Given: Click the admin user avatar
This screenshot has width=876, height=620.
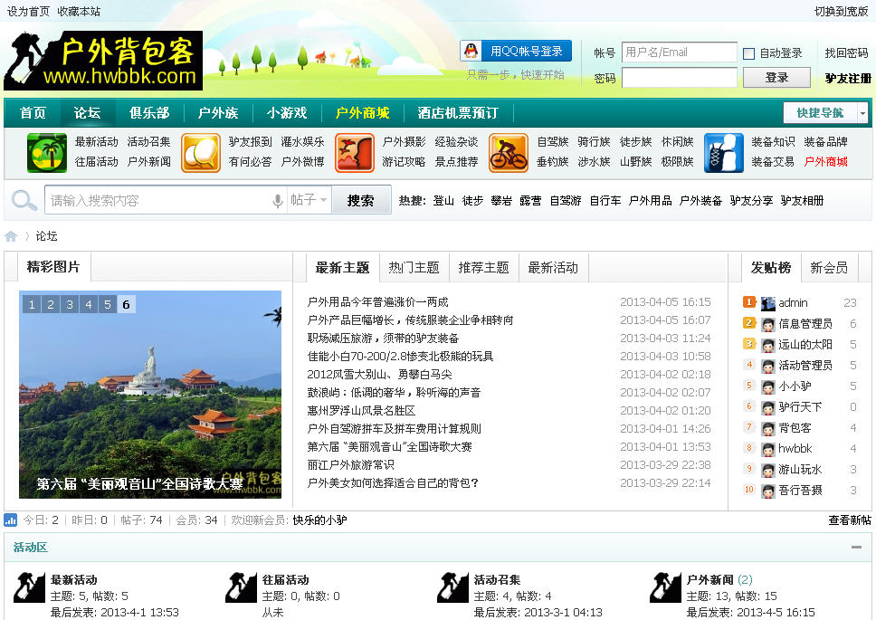Looking at the screenshot, I should coord(768,303).
